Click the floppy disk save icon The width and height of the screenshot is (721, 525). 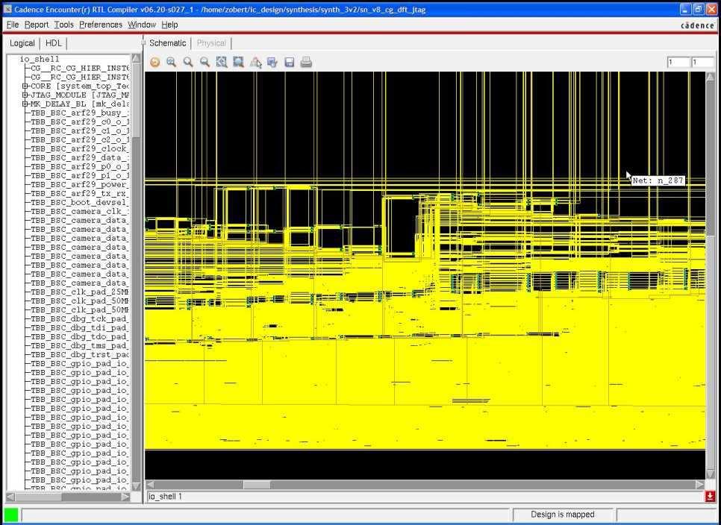coord(290,62)
